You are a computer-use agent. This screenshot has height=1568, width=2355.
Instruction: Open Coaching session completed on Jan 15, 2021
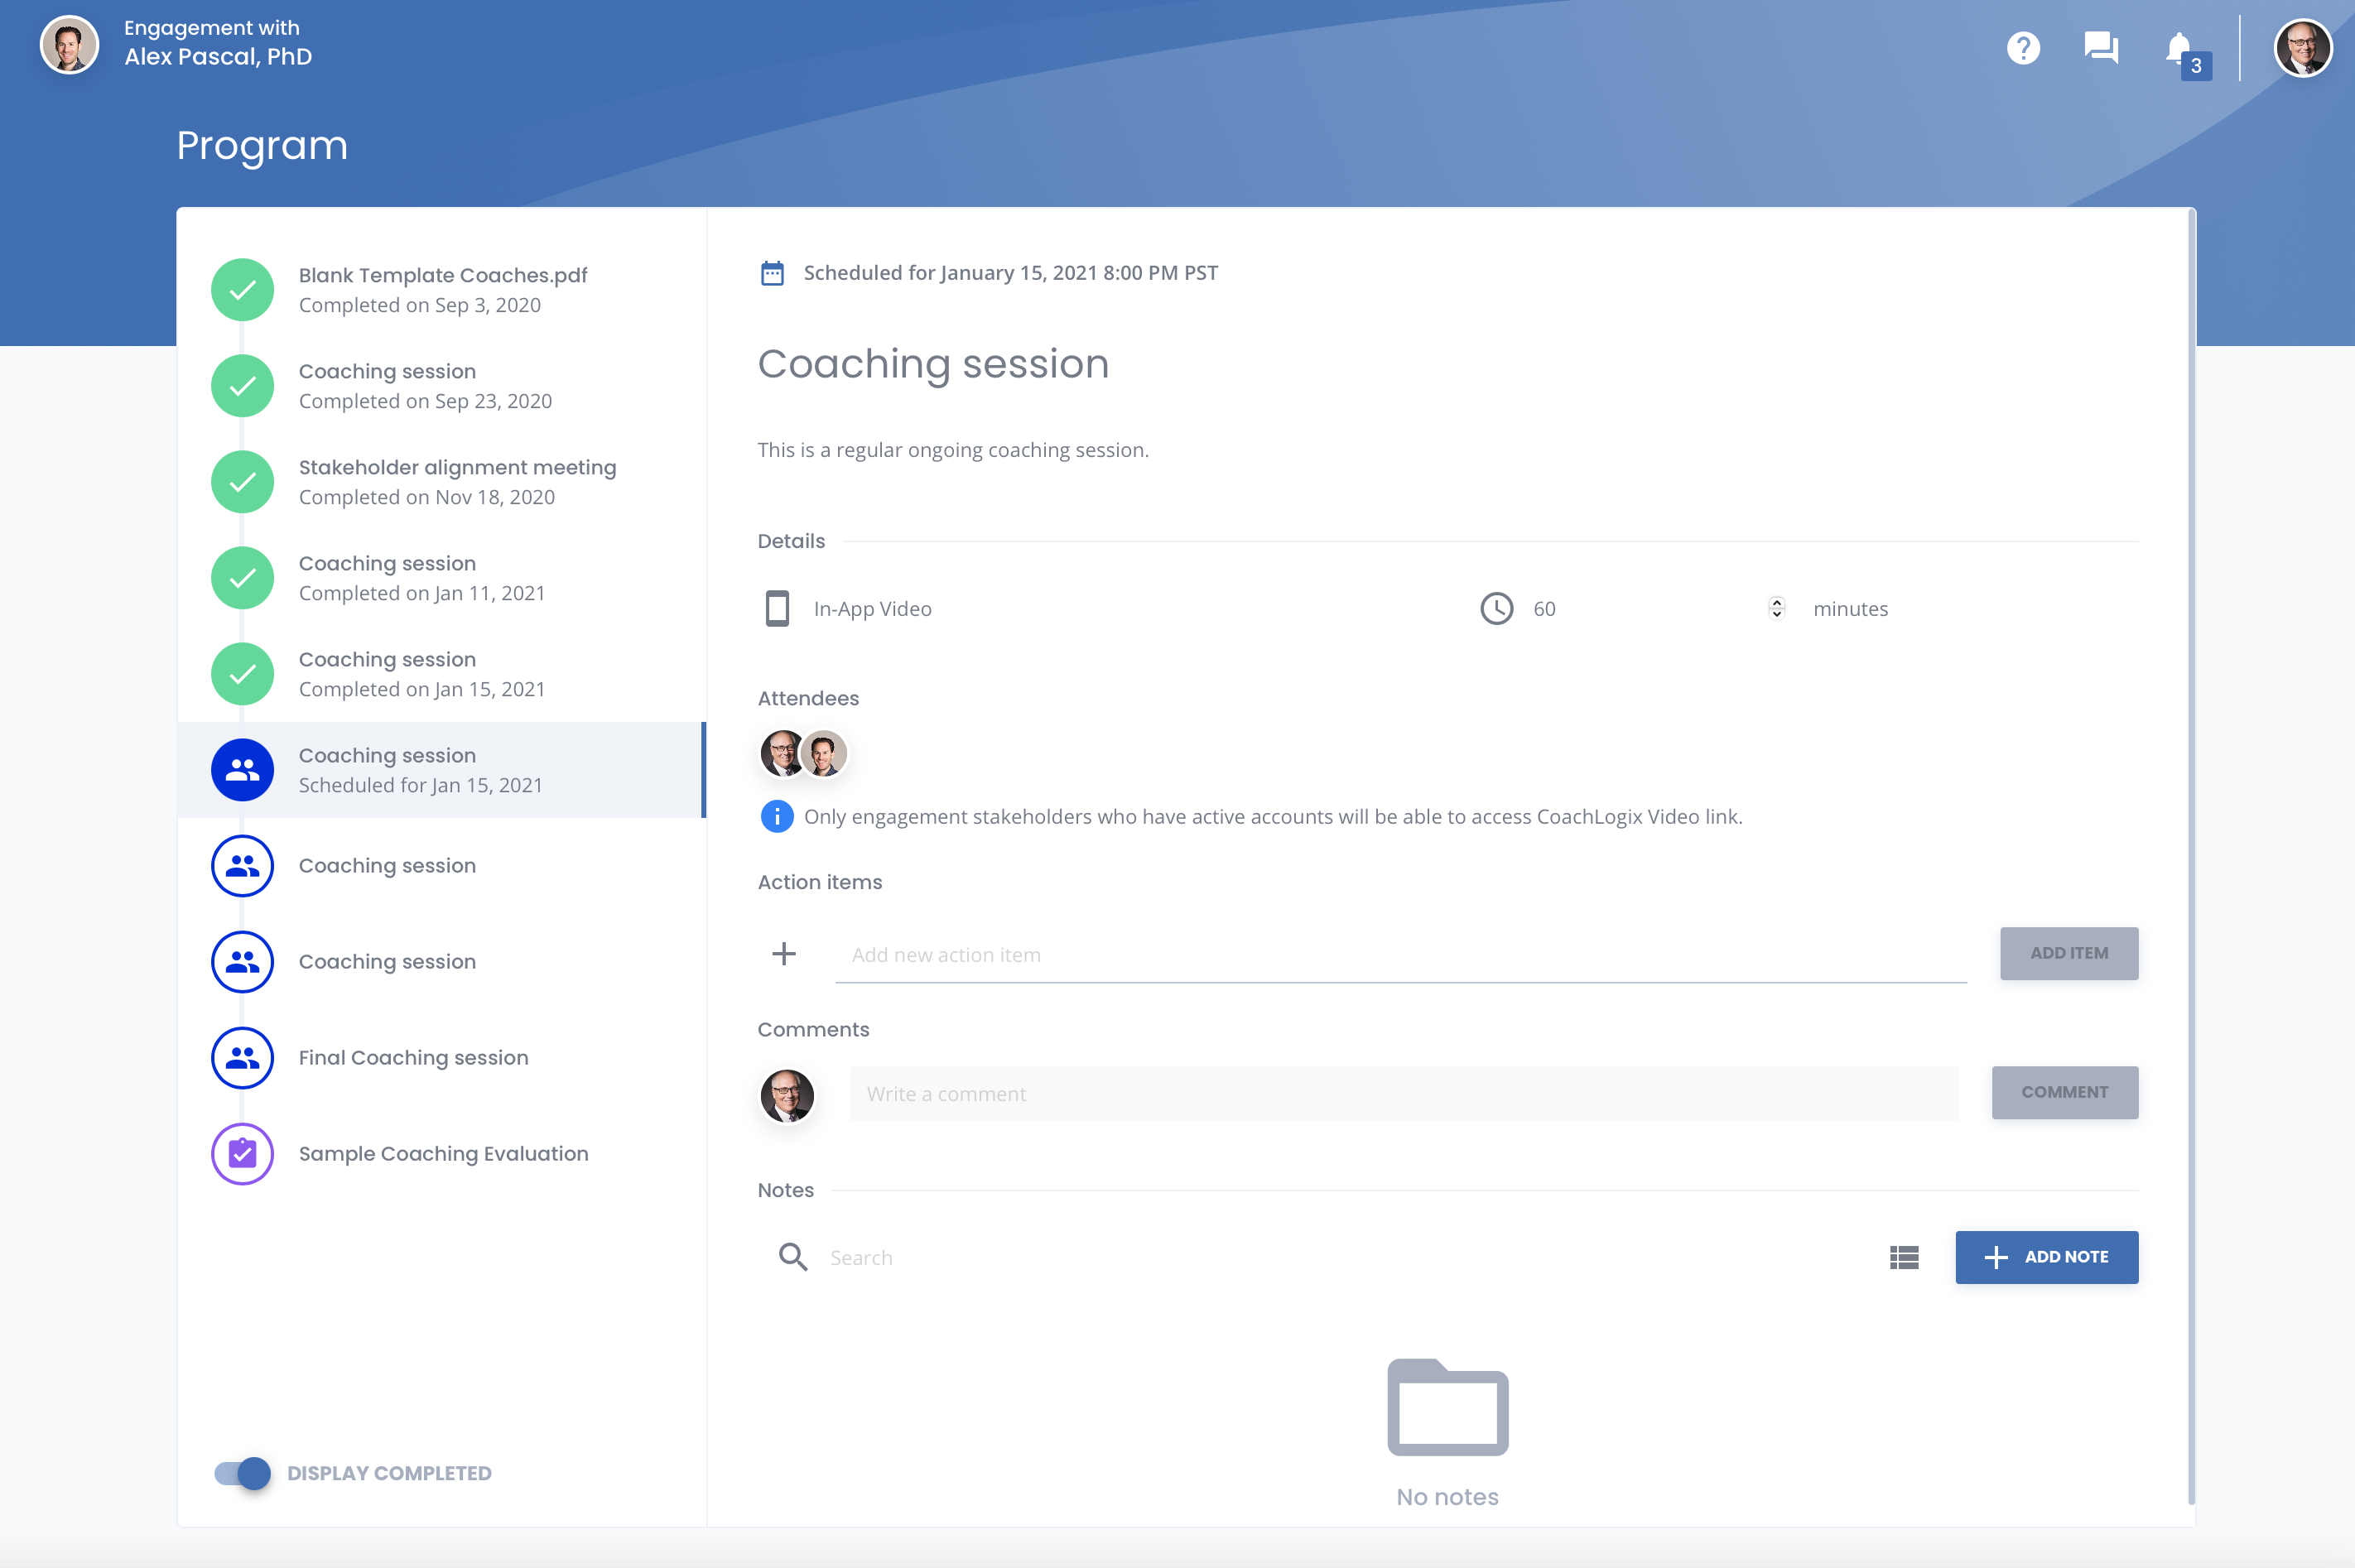coord(442,674)
